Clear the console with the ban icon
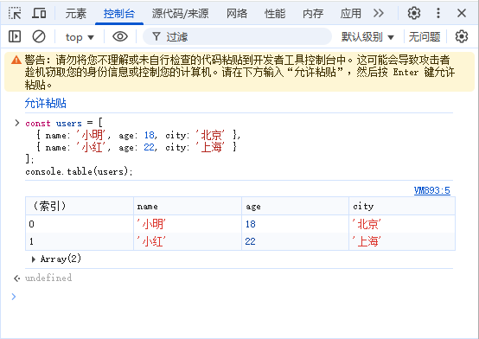This screenshot has height=339, width=479. [x=39, y=36]
